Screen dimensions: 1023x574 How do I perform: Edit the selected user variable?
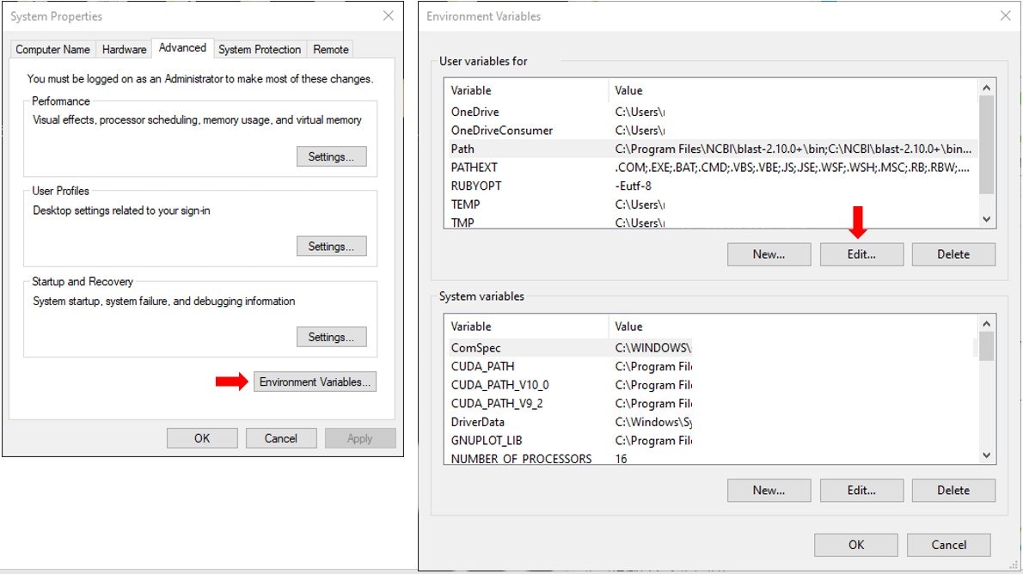point(862,254)
